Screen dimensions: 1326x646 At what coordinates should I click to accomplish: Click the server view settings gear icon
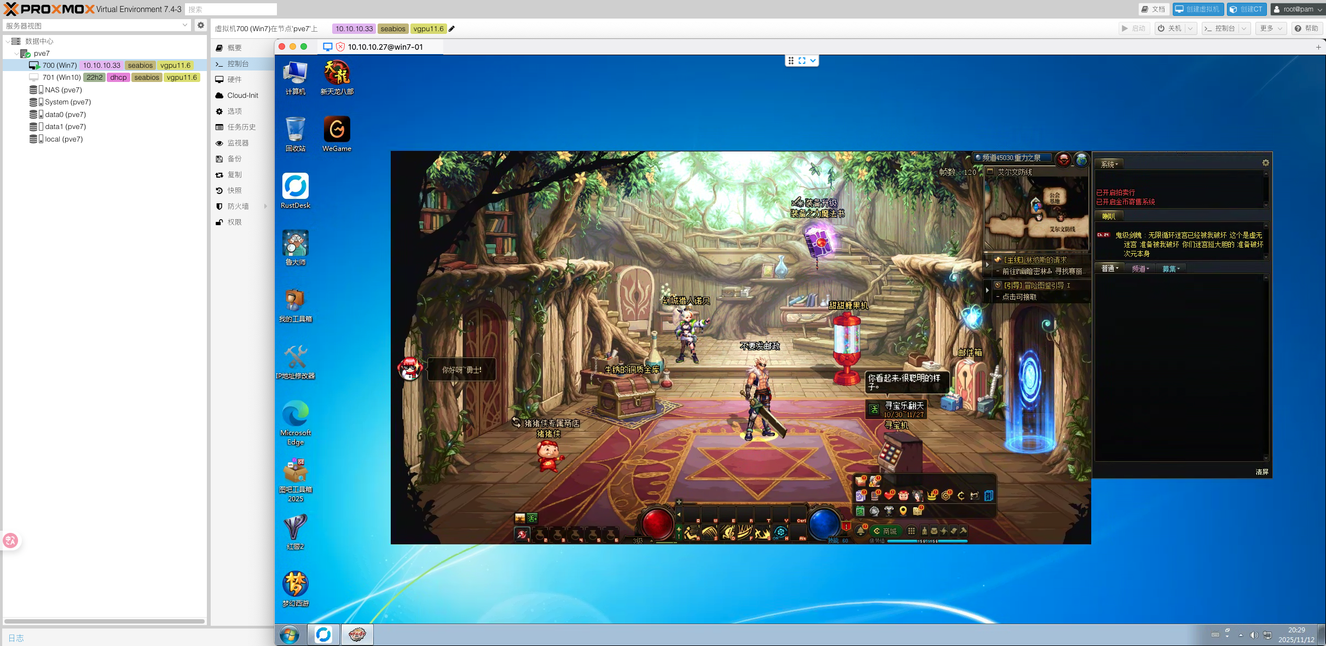click(201, 25)
